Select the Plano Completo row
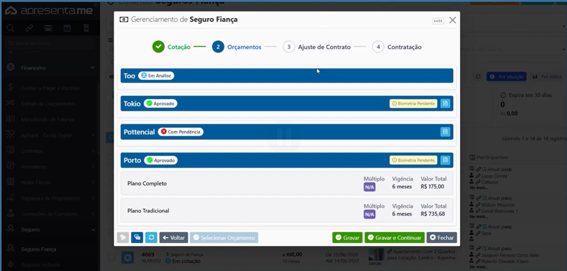This screenshot has width=567, height=271. [x=287, y=183]
